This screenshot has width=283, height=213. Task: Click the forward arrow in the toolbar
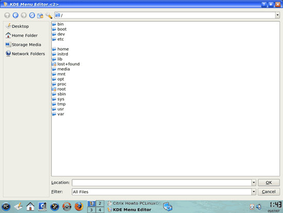pyautogui.click(x=24, y=15)
